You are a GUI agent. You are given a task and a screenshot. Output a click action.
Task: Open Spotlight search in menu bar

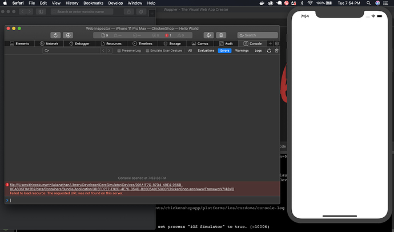(x=368, y=3)
